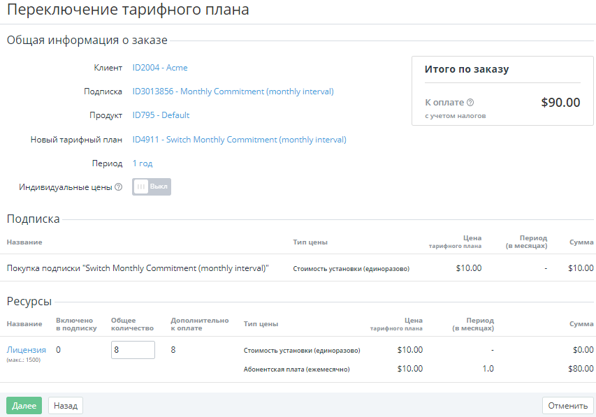Screen dimensions: 596x417
Task: Select the Ресурсы section heading
Action: point(29,301)
